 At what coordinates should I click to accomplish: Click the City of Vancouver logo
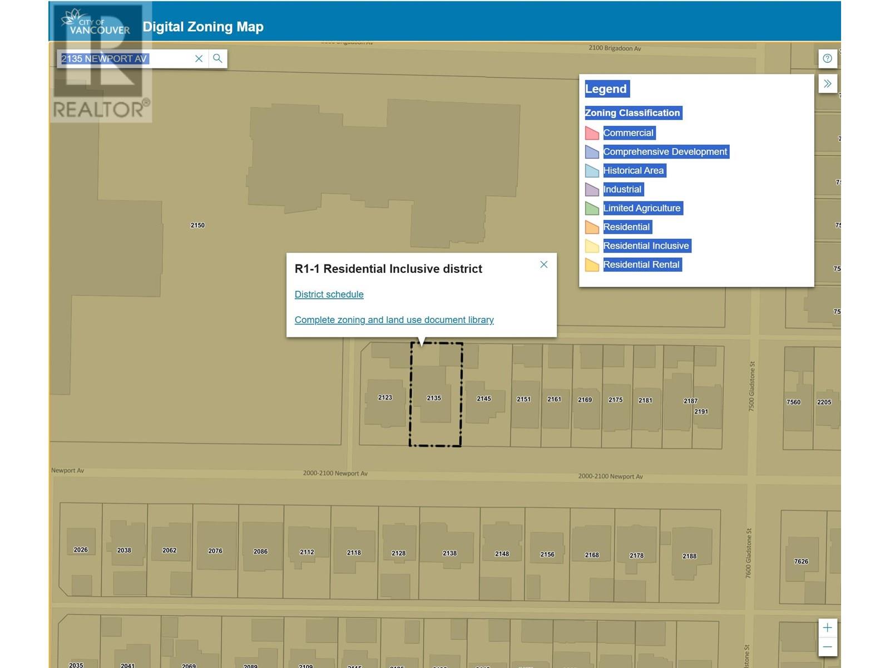pyautogui.click(x=96, y=23)
